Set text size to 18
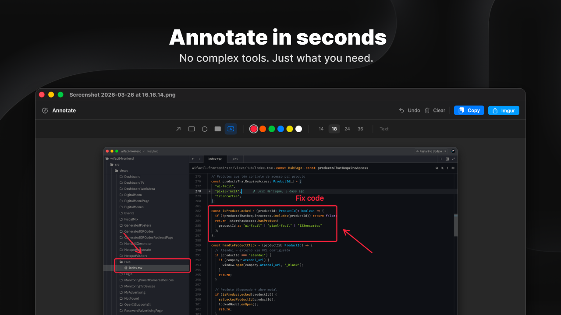The width and height of the screenshot is (561, 315). point(334,129)
